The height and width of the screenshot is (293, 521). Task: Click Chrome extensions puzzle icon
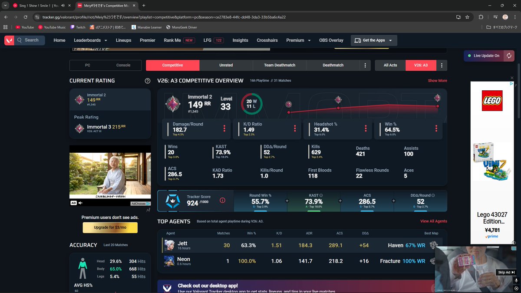(x=481, y=17)
